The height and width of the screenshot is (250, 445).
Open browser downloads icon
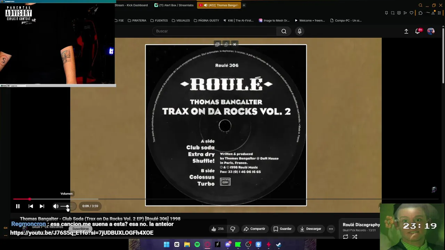pyautogui.click(x=434, y=13)
